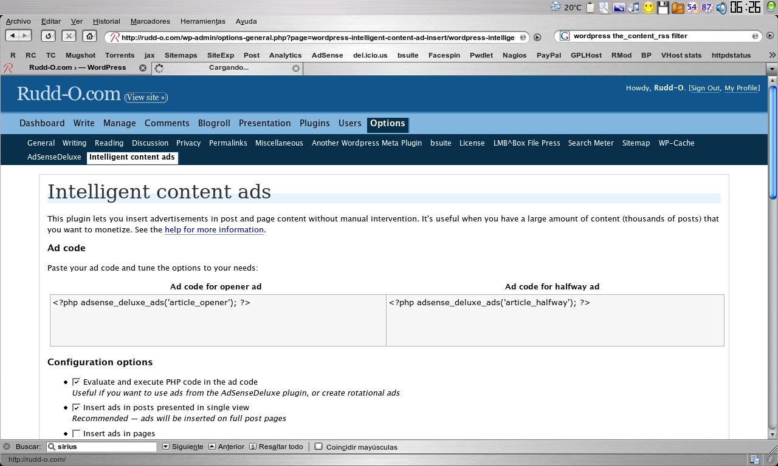Image resolution: width=778 pixels, height=466 pixels.
Task: Expand the bookmarks toolbar overflow chevron
Action: 772,55
